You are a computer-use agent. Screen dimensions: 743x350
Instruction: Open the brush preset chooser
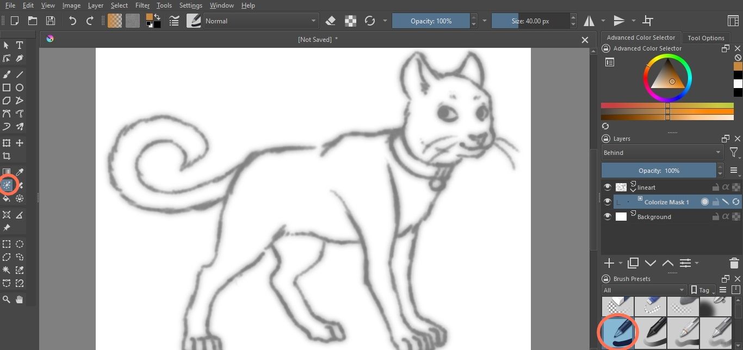click(x=193, y=21)
